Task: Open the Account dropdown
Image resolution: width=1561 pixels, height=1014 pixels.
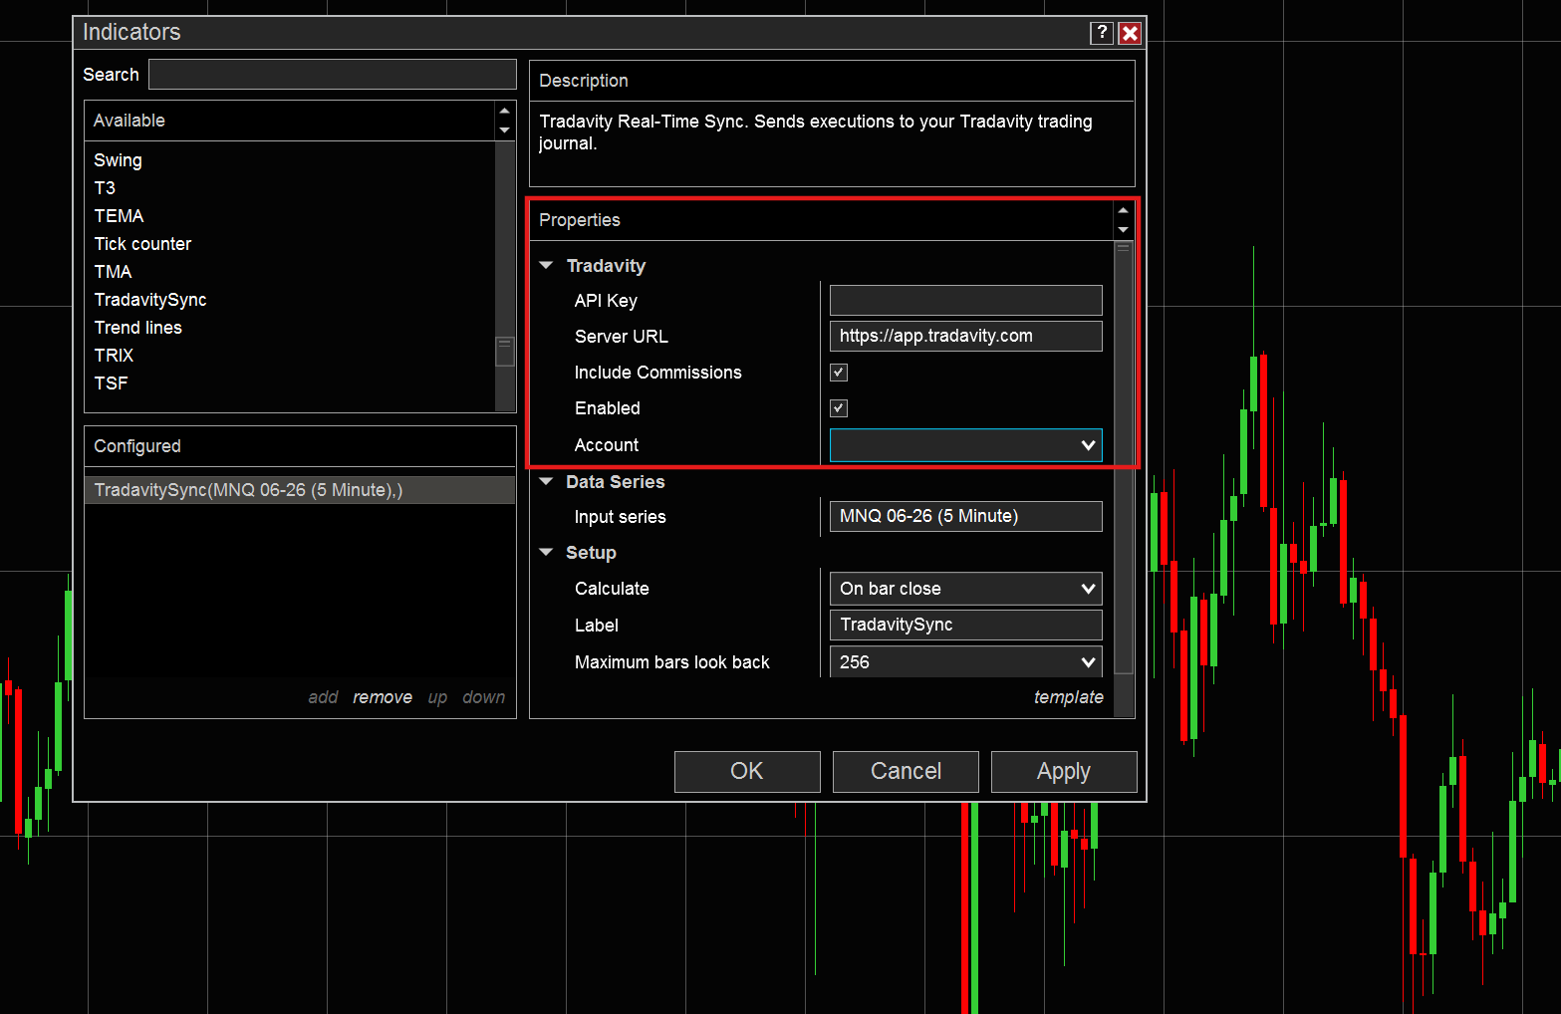Action: coord(1089,445)
